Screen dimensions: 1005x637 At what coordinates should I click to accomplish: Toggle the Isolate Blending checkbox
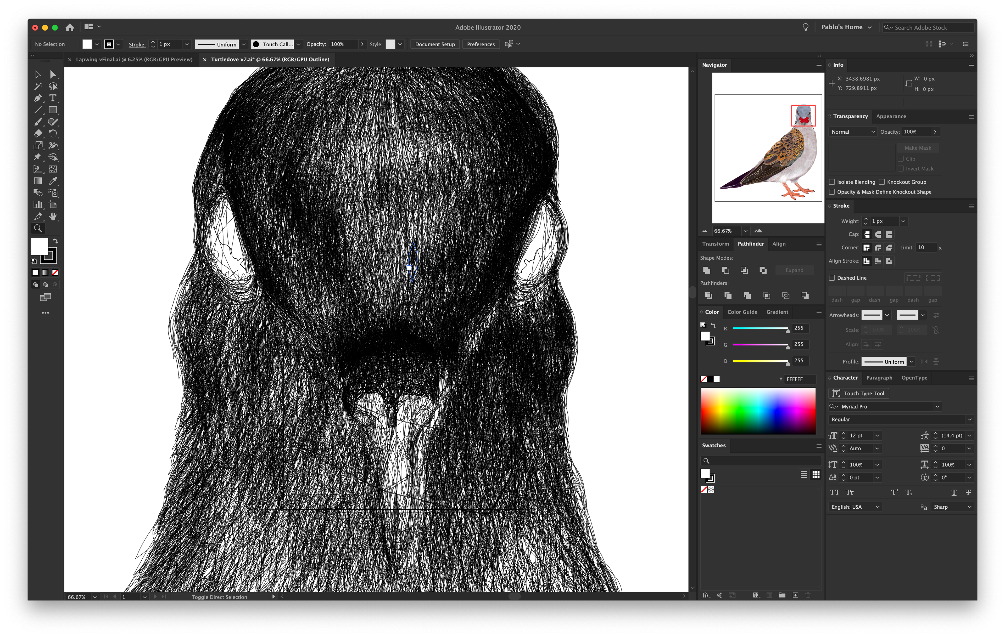tap(832, 182)
